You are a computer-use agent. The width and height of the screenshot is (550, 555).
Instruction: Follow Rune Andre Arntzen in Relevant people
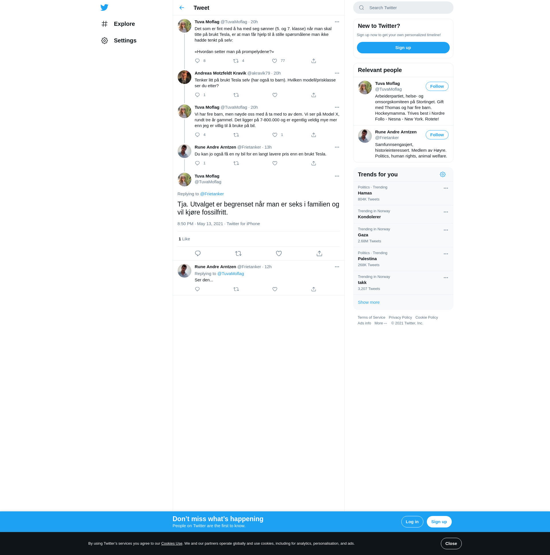437,135
